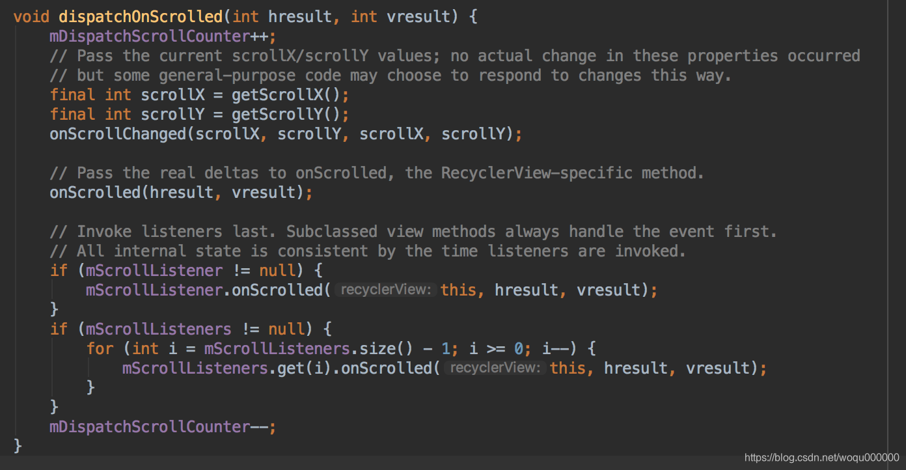Click the size() call in the for loop
The image size is (906, 470).
(x=386, y=348)
